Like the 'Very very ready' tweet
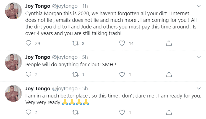206x119 pixels. tap(122, 112)
